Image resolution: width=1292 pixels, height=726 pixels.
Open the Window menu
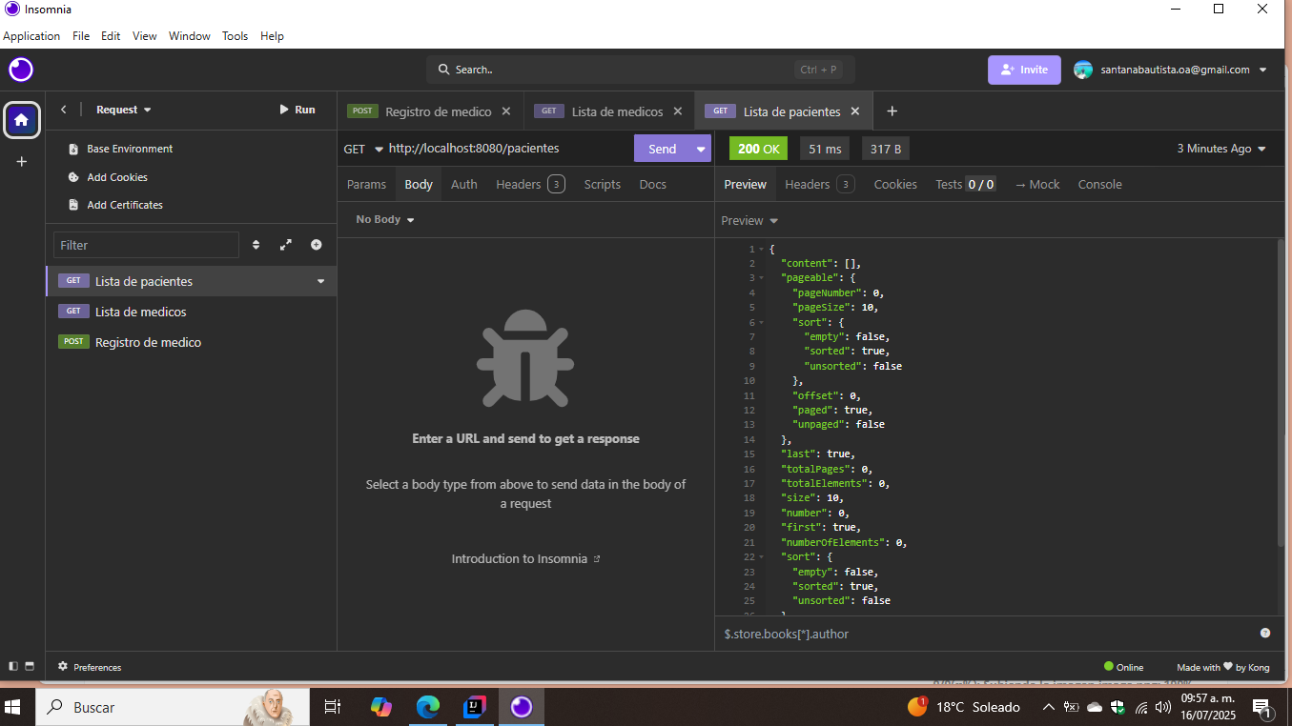coord(189,36)
